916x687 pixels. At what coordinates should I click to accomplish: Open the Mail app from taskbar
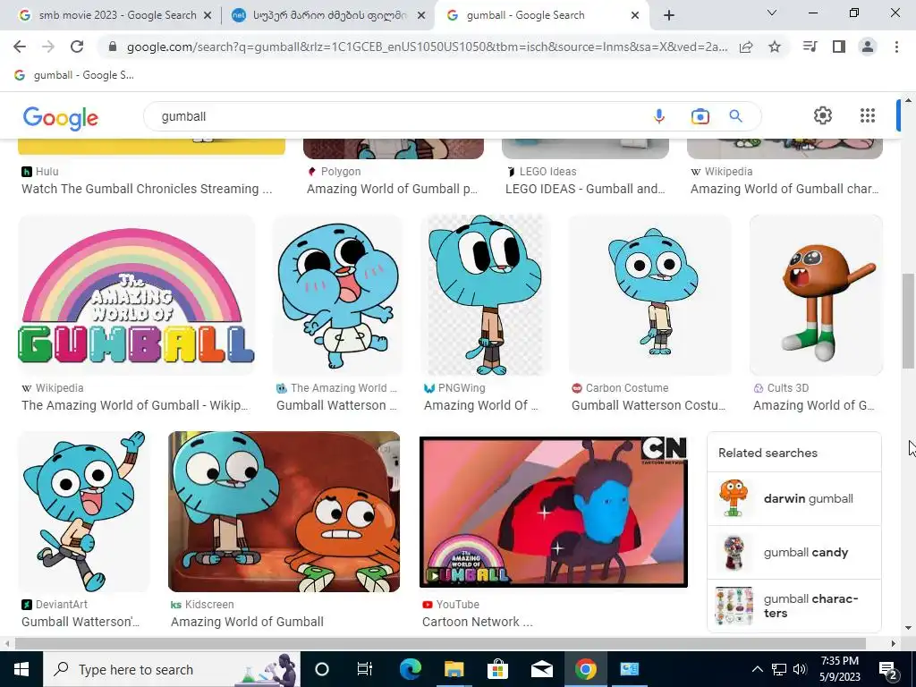click(x=541, y=669)
